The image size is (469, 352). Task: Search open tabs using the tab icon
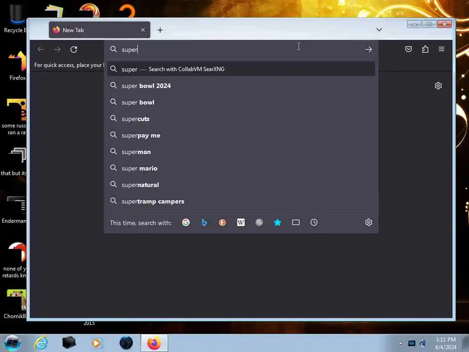tap(295, 222)
